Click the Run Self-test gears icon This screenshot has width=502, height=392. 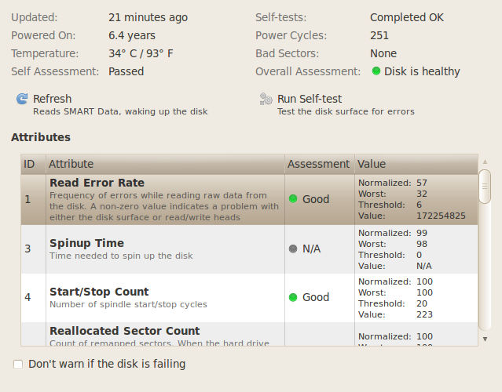(266, 99)
